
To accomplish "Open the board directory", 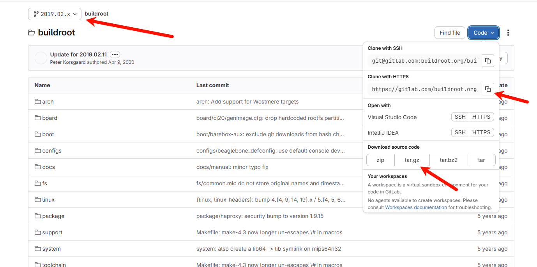I will tap(49, 118).
